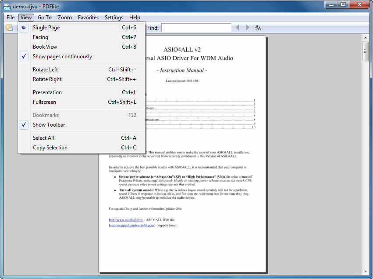
Task: Open the File menu
Action: point(11,18)
